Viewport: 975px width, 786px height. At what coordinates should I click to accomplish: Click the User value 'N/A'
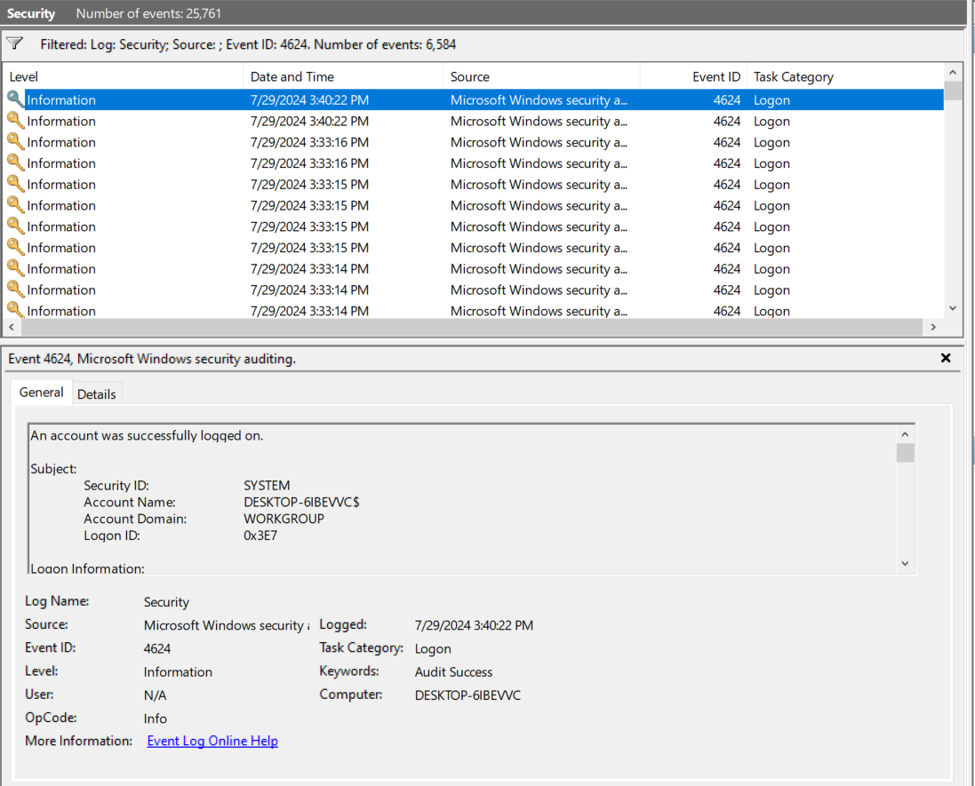pyautogui.click(x=155, y=695)
